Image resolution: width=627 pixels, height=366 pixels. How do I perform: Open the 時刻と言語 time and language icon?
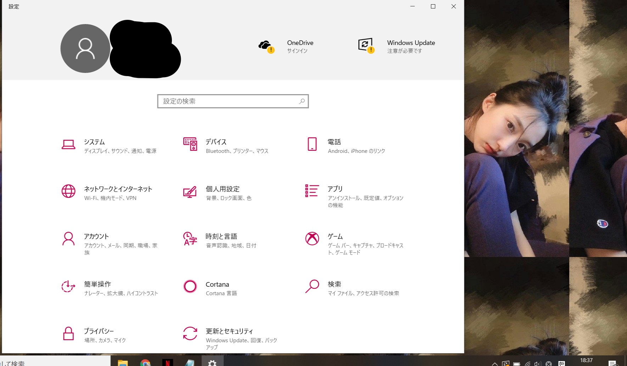(190, 239)
